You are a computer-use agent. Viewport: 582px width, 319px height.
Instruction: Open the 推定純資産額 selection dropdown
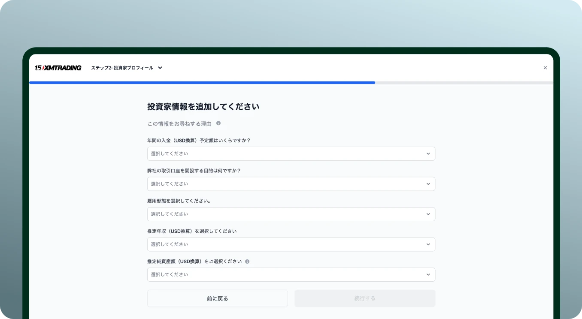click(291, 274)
